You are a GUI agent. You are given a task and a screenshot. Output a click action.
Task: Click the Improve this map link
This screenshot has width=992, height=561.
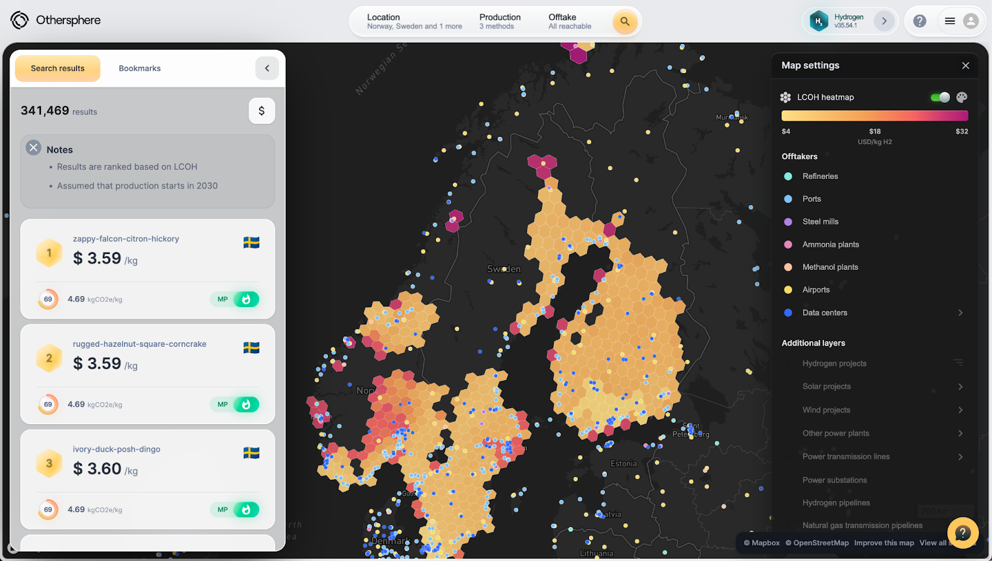point(884,543)
